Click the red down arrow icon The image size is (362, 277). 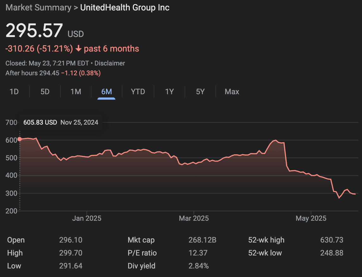(78, 49)
